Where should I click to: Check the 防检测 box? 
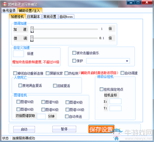tap(66, 73)
